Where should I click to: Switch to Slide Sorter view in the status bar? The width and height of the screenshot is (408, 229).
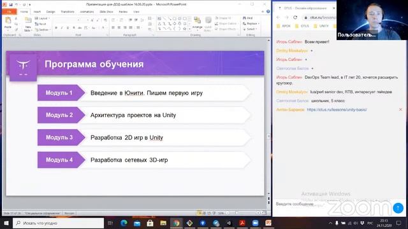click(x=204, y=213)
